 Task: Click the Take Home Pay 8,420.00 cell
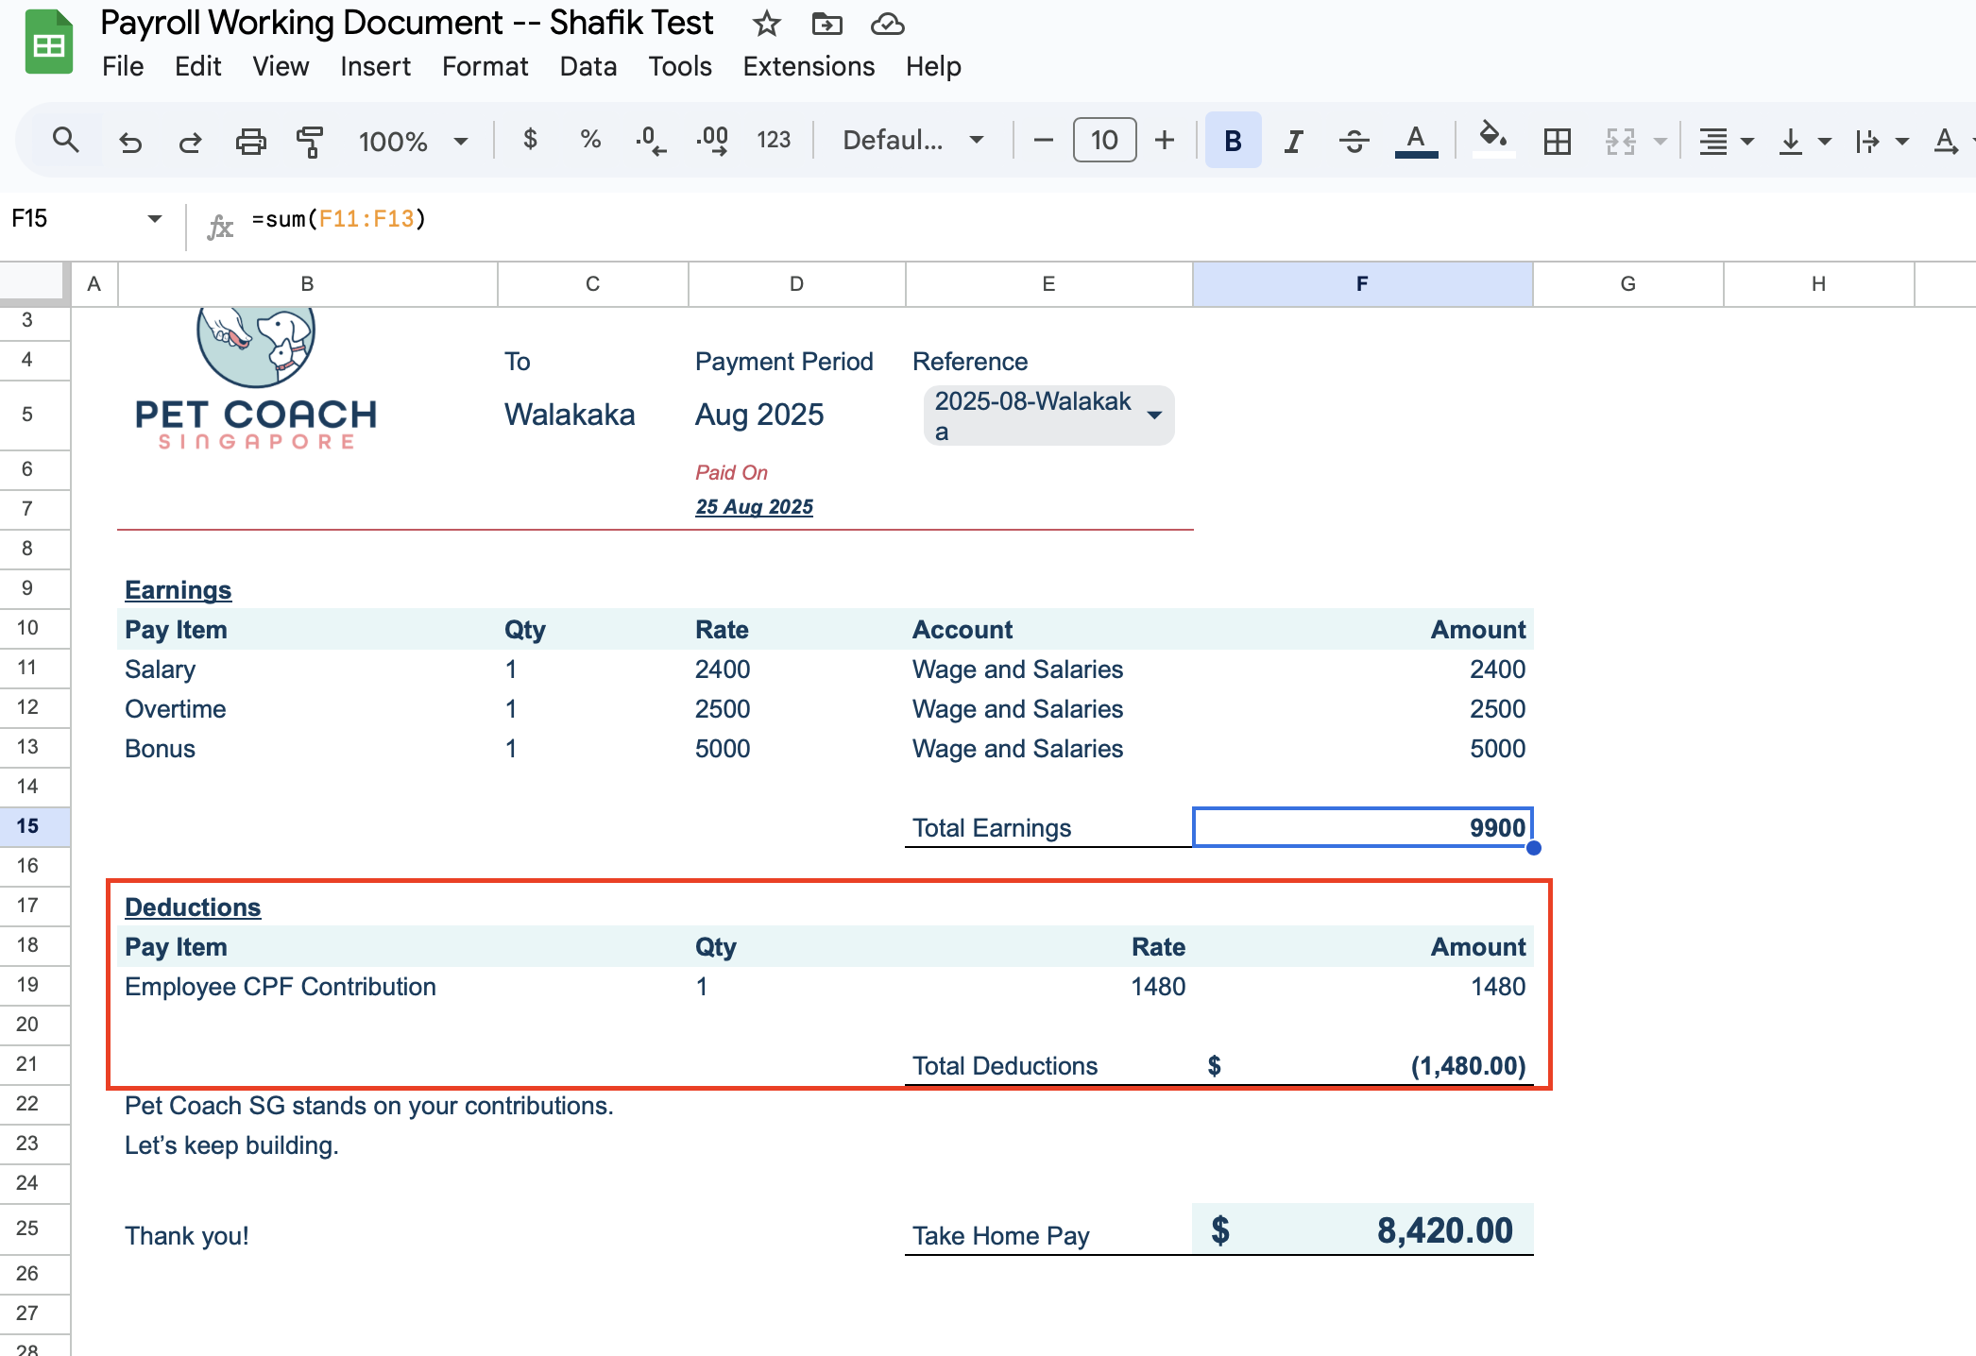(x=1362, y=1229)
